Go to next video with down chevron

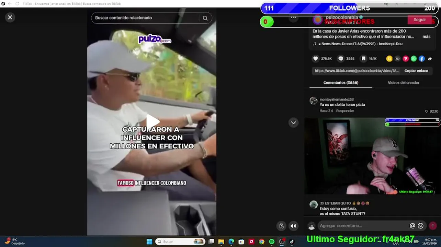pos(293,122)
